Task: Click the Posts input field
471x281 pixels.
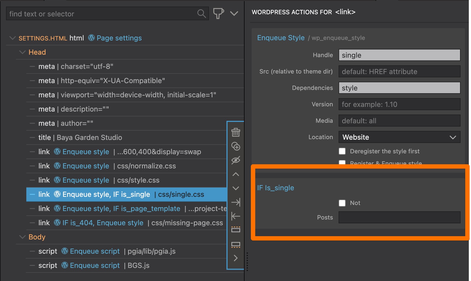Action: coord(399,217)
